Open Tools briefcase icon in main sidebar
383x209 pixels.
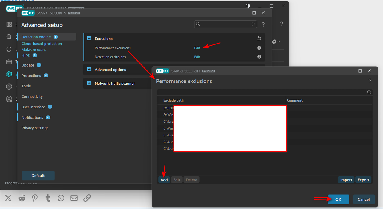[9, 62]
